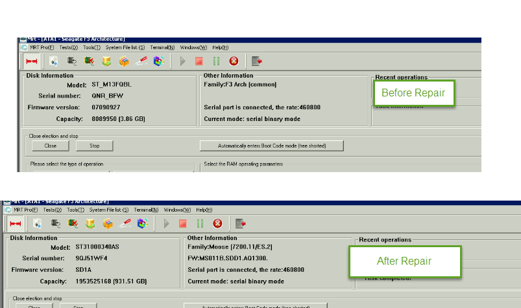Click Stop text button in Before Repair window

[94, 146]
